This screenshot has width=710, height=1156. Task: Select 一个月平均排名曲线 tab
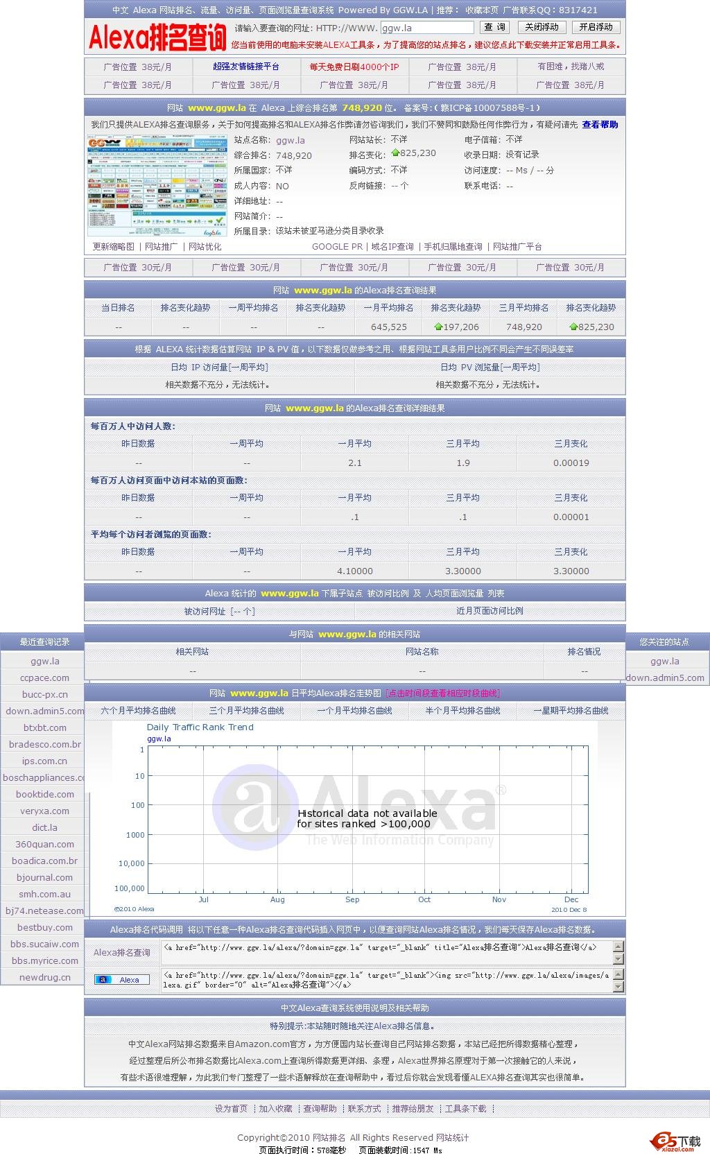354,711
